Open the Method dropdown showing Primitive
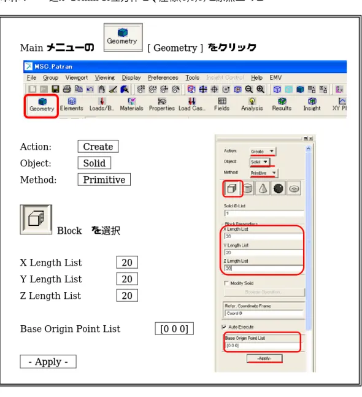 tap(264, 173)
